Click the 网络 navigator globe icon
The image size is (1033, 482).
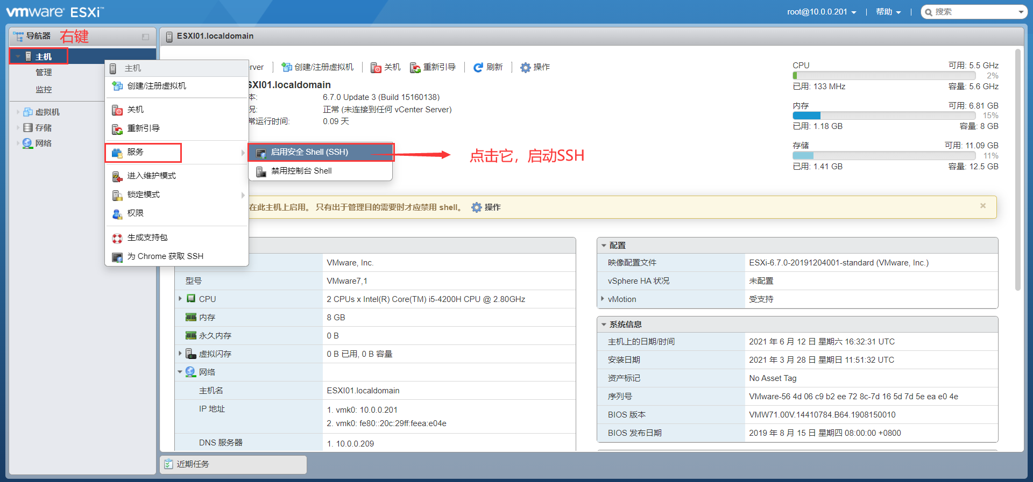[27, 143]
